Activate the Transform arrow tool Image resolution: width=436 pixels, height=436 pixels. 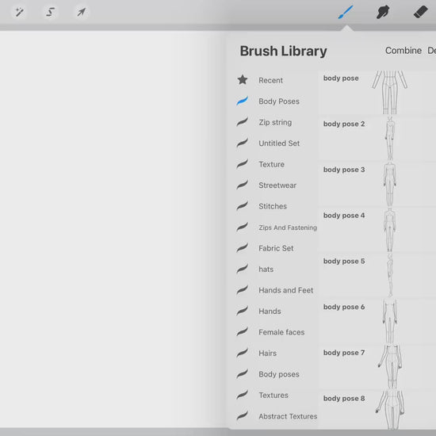(81, 12)
